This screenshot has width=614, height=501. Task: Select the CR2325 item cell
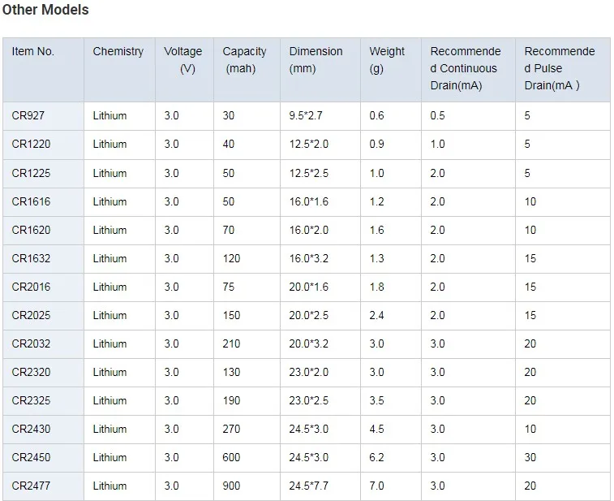click(x=31, y=400)
